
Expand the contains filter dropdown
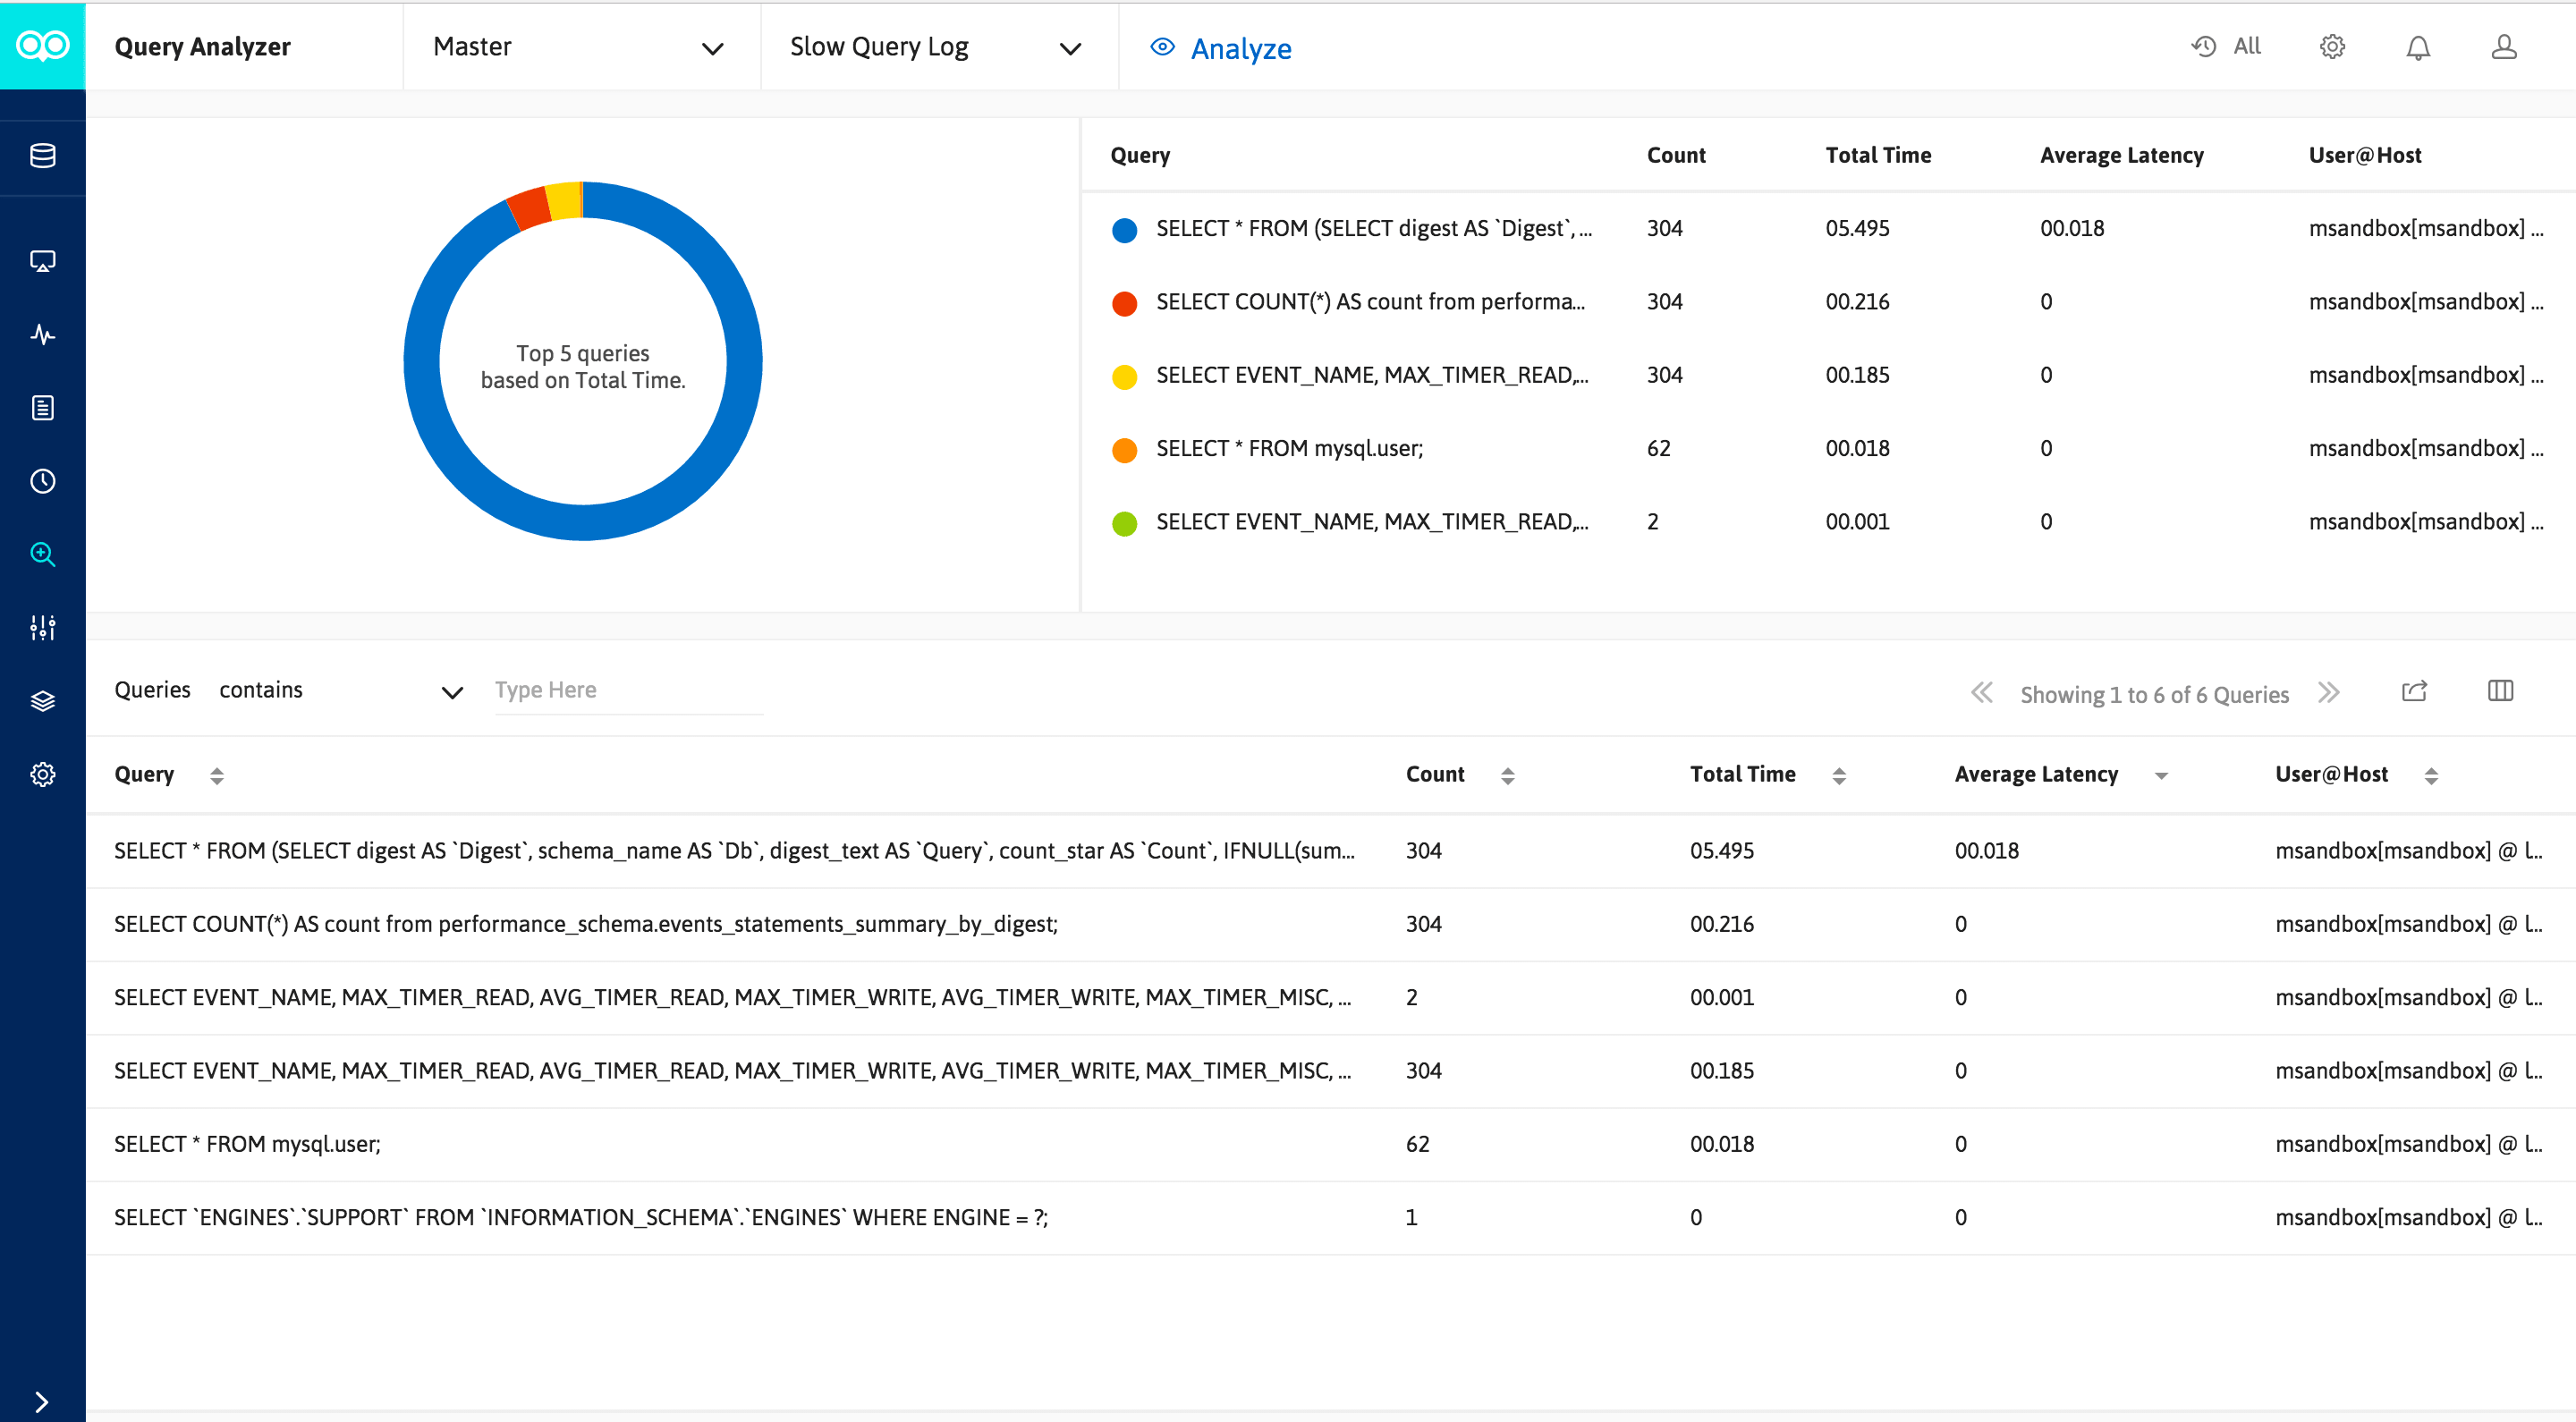(453, 691)
